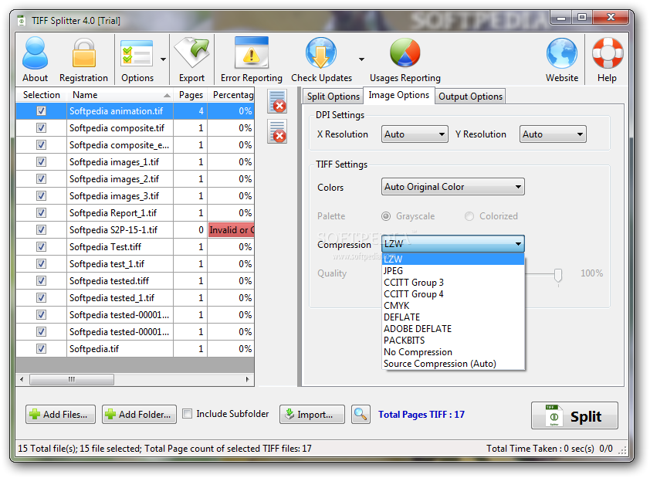650x478 pixels.
Task: Collapse the Compression LZW combo box
Action: 452,244
